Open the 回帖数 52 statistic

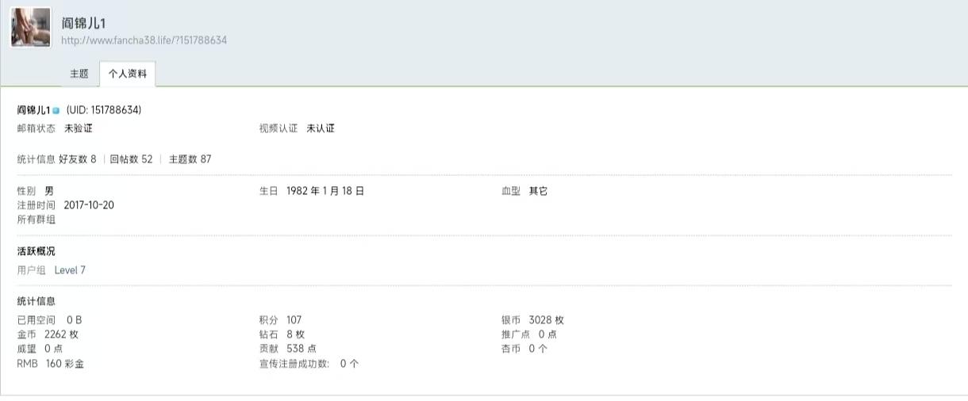pyautogui.click(x=131, y=159)
